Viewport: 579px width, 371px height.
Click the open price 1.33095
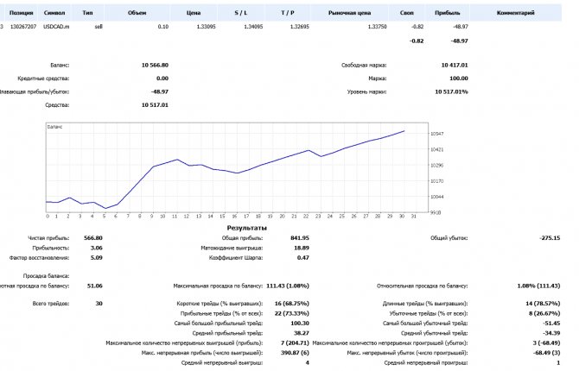[x=207, y=27]
